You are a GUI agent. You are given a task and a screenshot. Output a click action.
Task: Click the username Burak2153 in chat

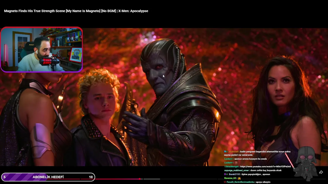(x=234, y=174)
